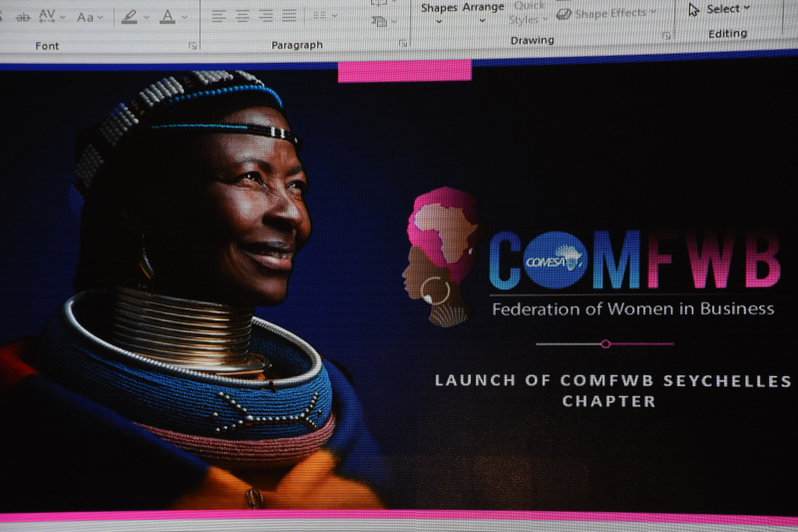Align text left

click(x=218, y=16)
